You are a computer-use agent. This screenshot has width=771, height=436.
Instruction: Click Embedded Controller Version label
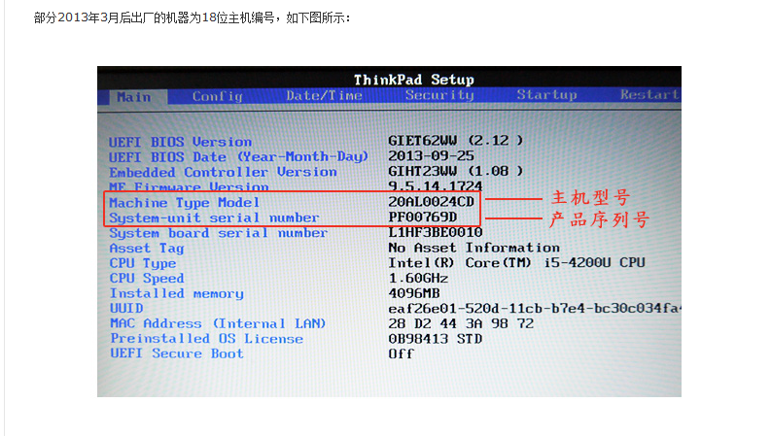(x=223, y=172)
